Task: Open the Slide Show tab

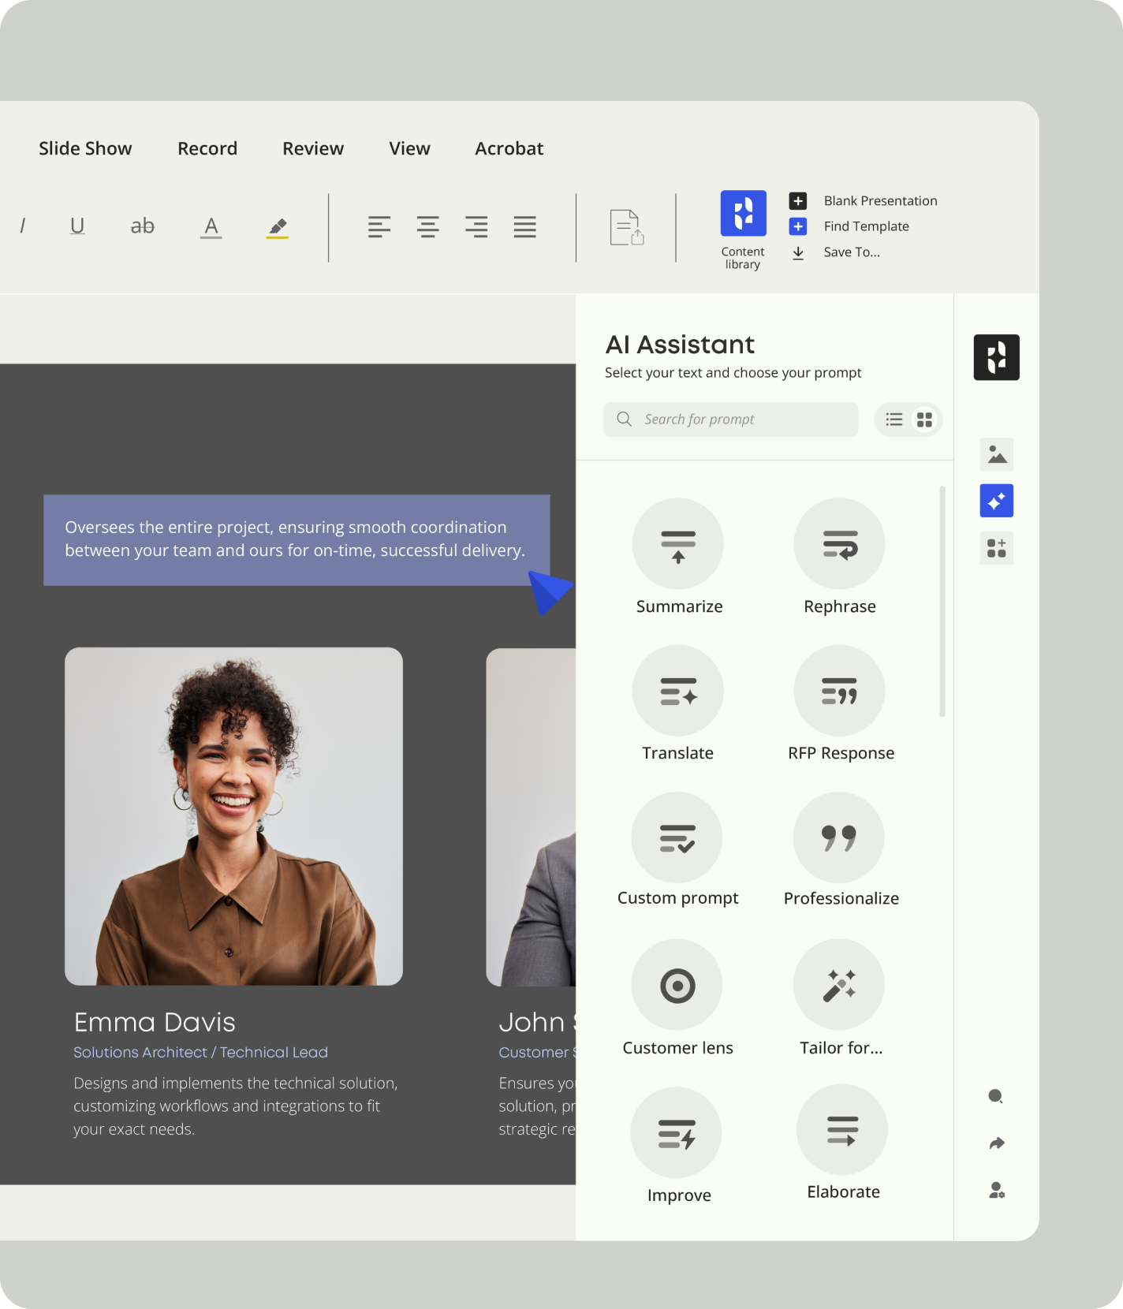Action: (85, 148)
